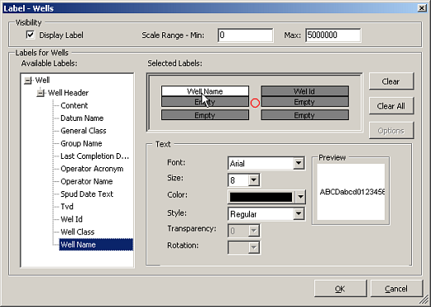Open the Font dropdown showing Arial

point(299,163)
